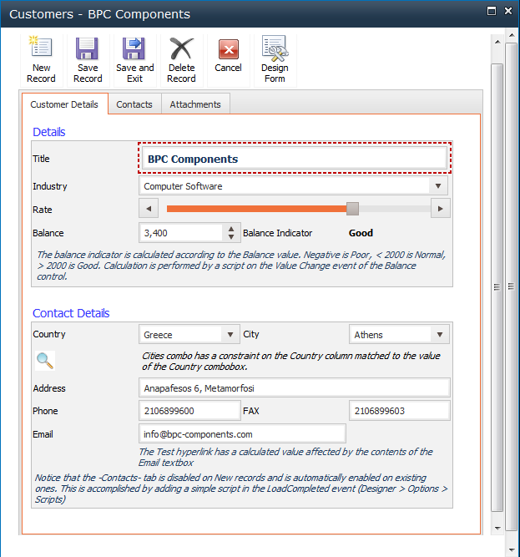Switch to the Customer Details tab
This screenshot has height=557, width=520.
click(64, 104)
